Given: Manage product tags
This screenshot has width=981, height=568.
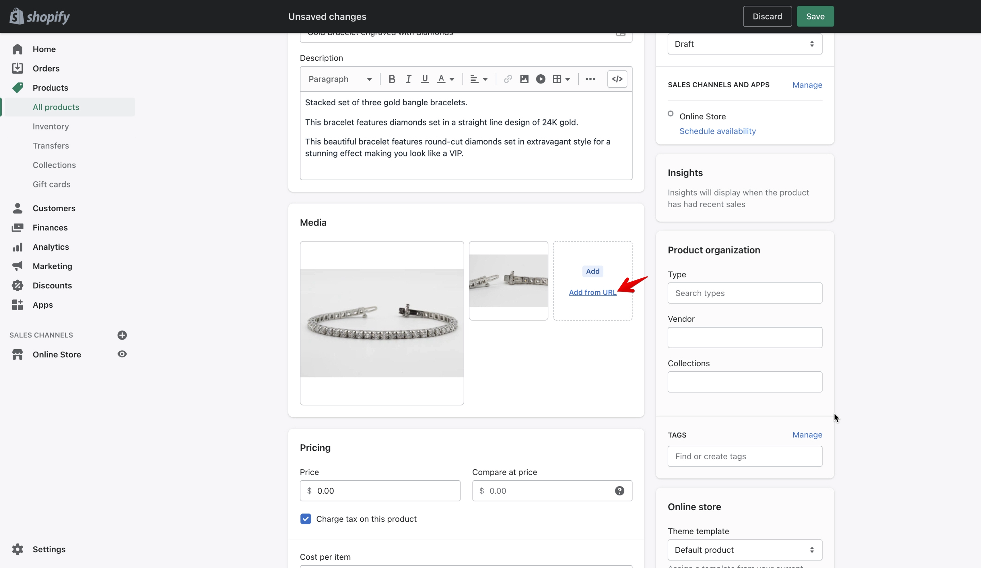Looking at the screenshot, I should [x=807, y=435].
